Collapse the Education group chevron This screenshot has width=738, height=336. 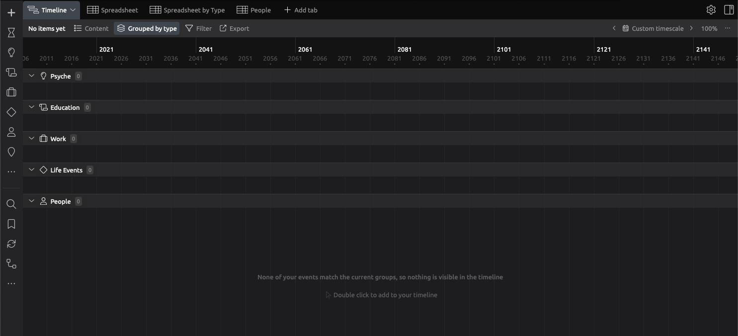tap(31, 107)
